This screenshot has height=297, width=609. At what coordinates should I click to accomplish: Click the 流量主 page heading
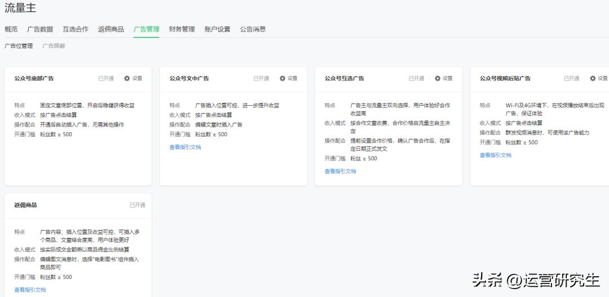click(x=20, y=8)
